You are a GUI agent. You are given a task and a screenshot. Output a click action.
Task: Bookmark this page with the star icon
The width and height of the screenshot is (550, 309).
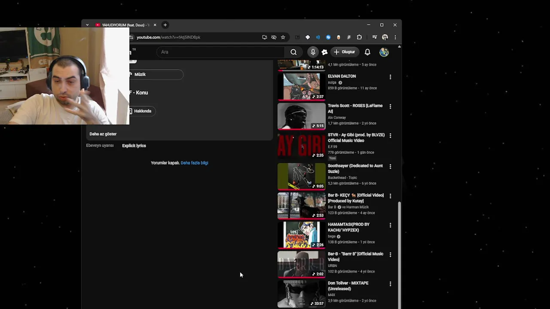pos(283,37)
